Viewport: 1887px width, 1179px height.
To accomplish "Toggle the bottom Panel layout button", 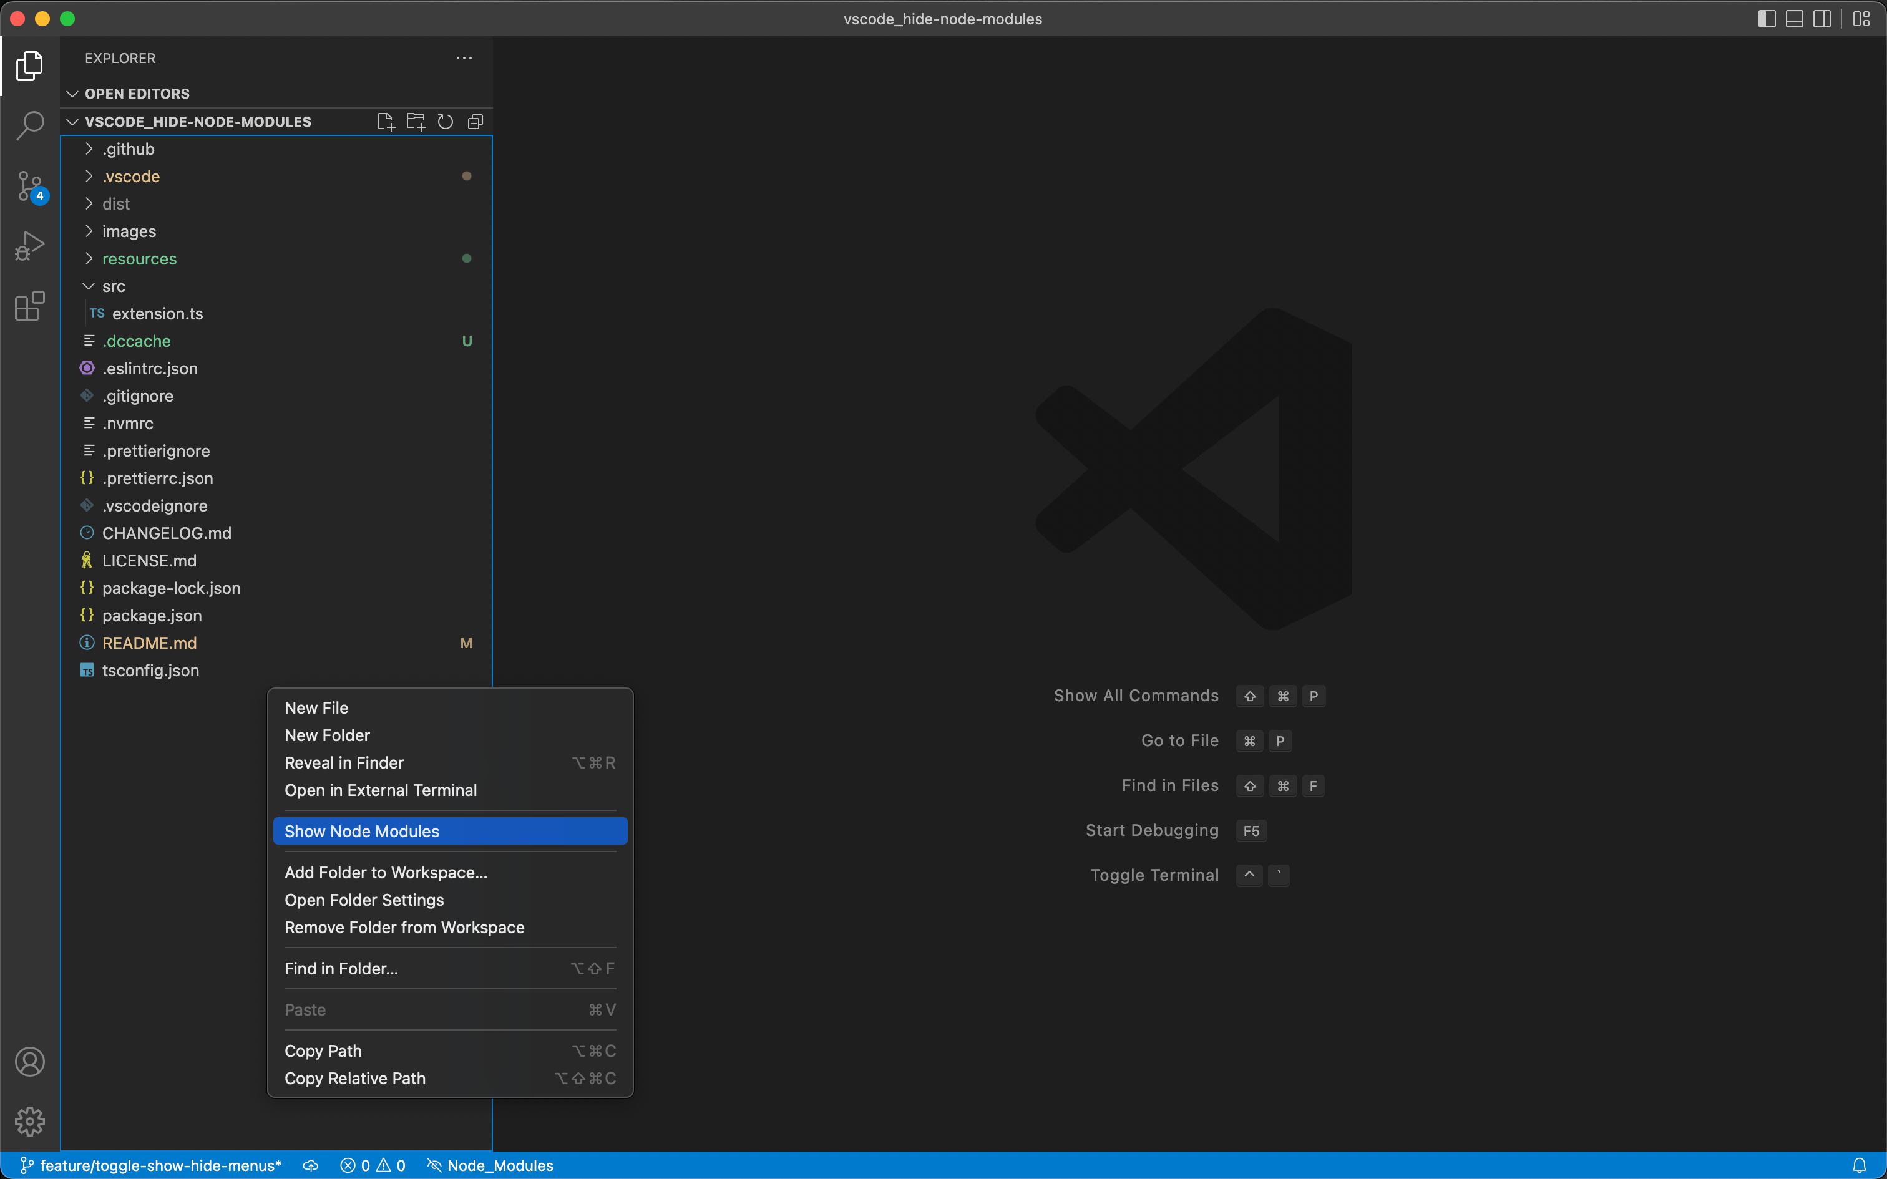I will (1794, 19).
